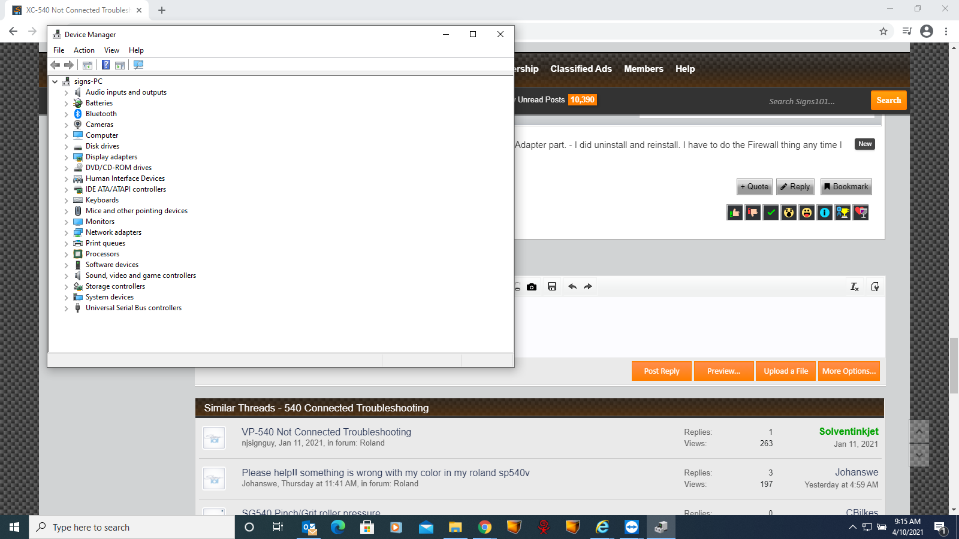Click the orange Search button
The height and width of the screenshot is (539, 959).
click(x=888, y=100)
